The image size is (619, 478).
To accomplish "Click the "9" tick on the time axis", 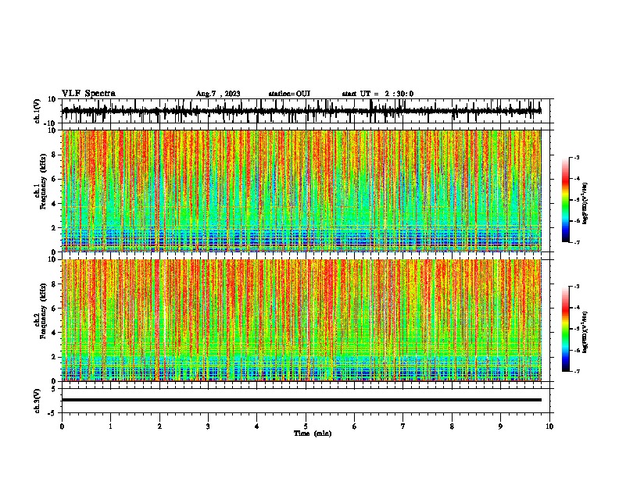I will click(500, 426).
